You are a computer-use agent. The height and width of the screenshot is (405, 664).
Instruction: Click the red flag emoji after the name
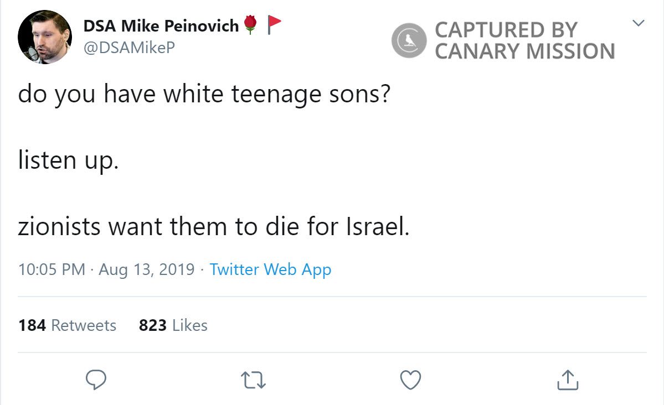point(274,23)
